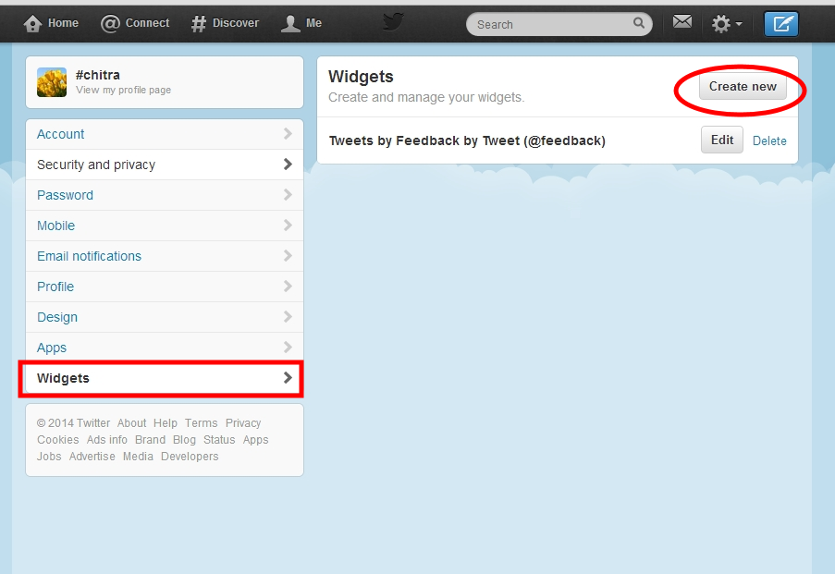Screen dimensions: 835x574
Task: Edit the Tweets by Feedback widget
Action: pyautogui.click(x=721, y=140)
